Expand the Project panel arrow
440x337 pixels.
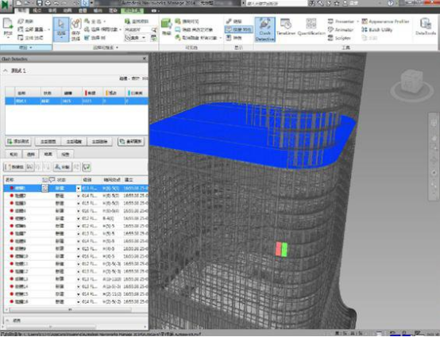click(31, 48)
